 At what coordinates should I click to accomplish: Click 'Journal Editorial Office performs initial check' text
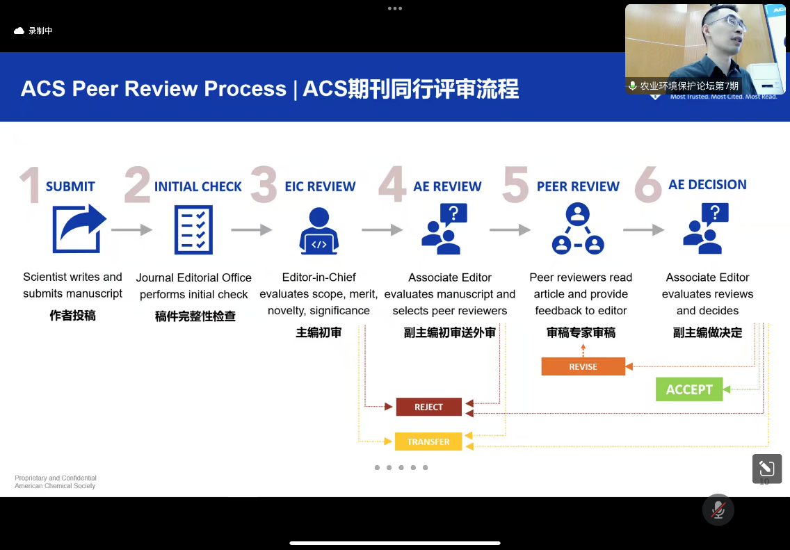click(x=193, y=286)
